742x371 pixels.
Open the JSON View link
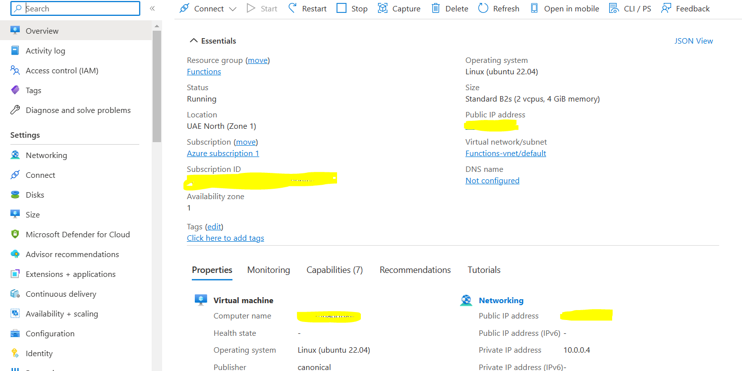click(693, 41)
